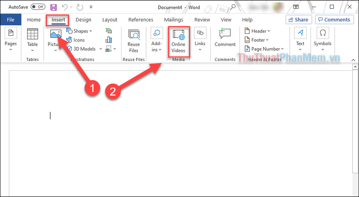Go to the Design tab

83,19
